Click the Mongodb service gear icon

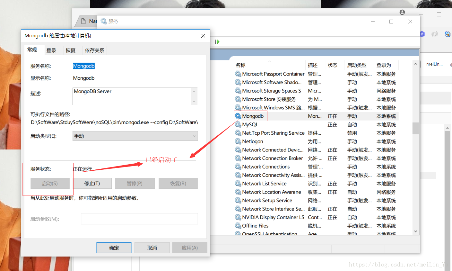(x=238, y=116)
